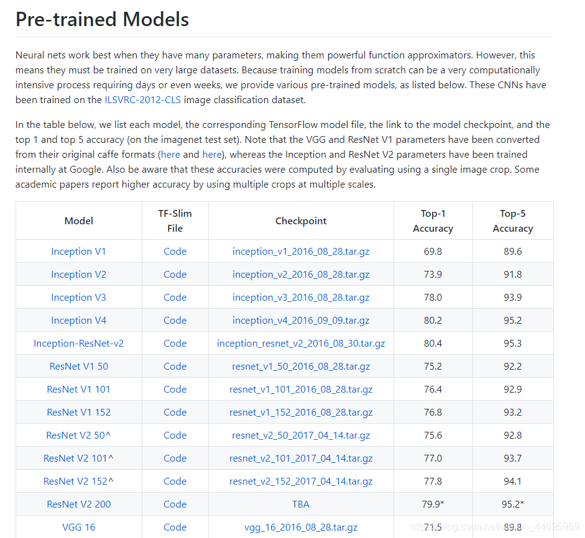
Task: Open the Inception-ResNet-v2 model link
Action: pos(79,344)
